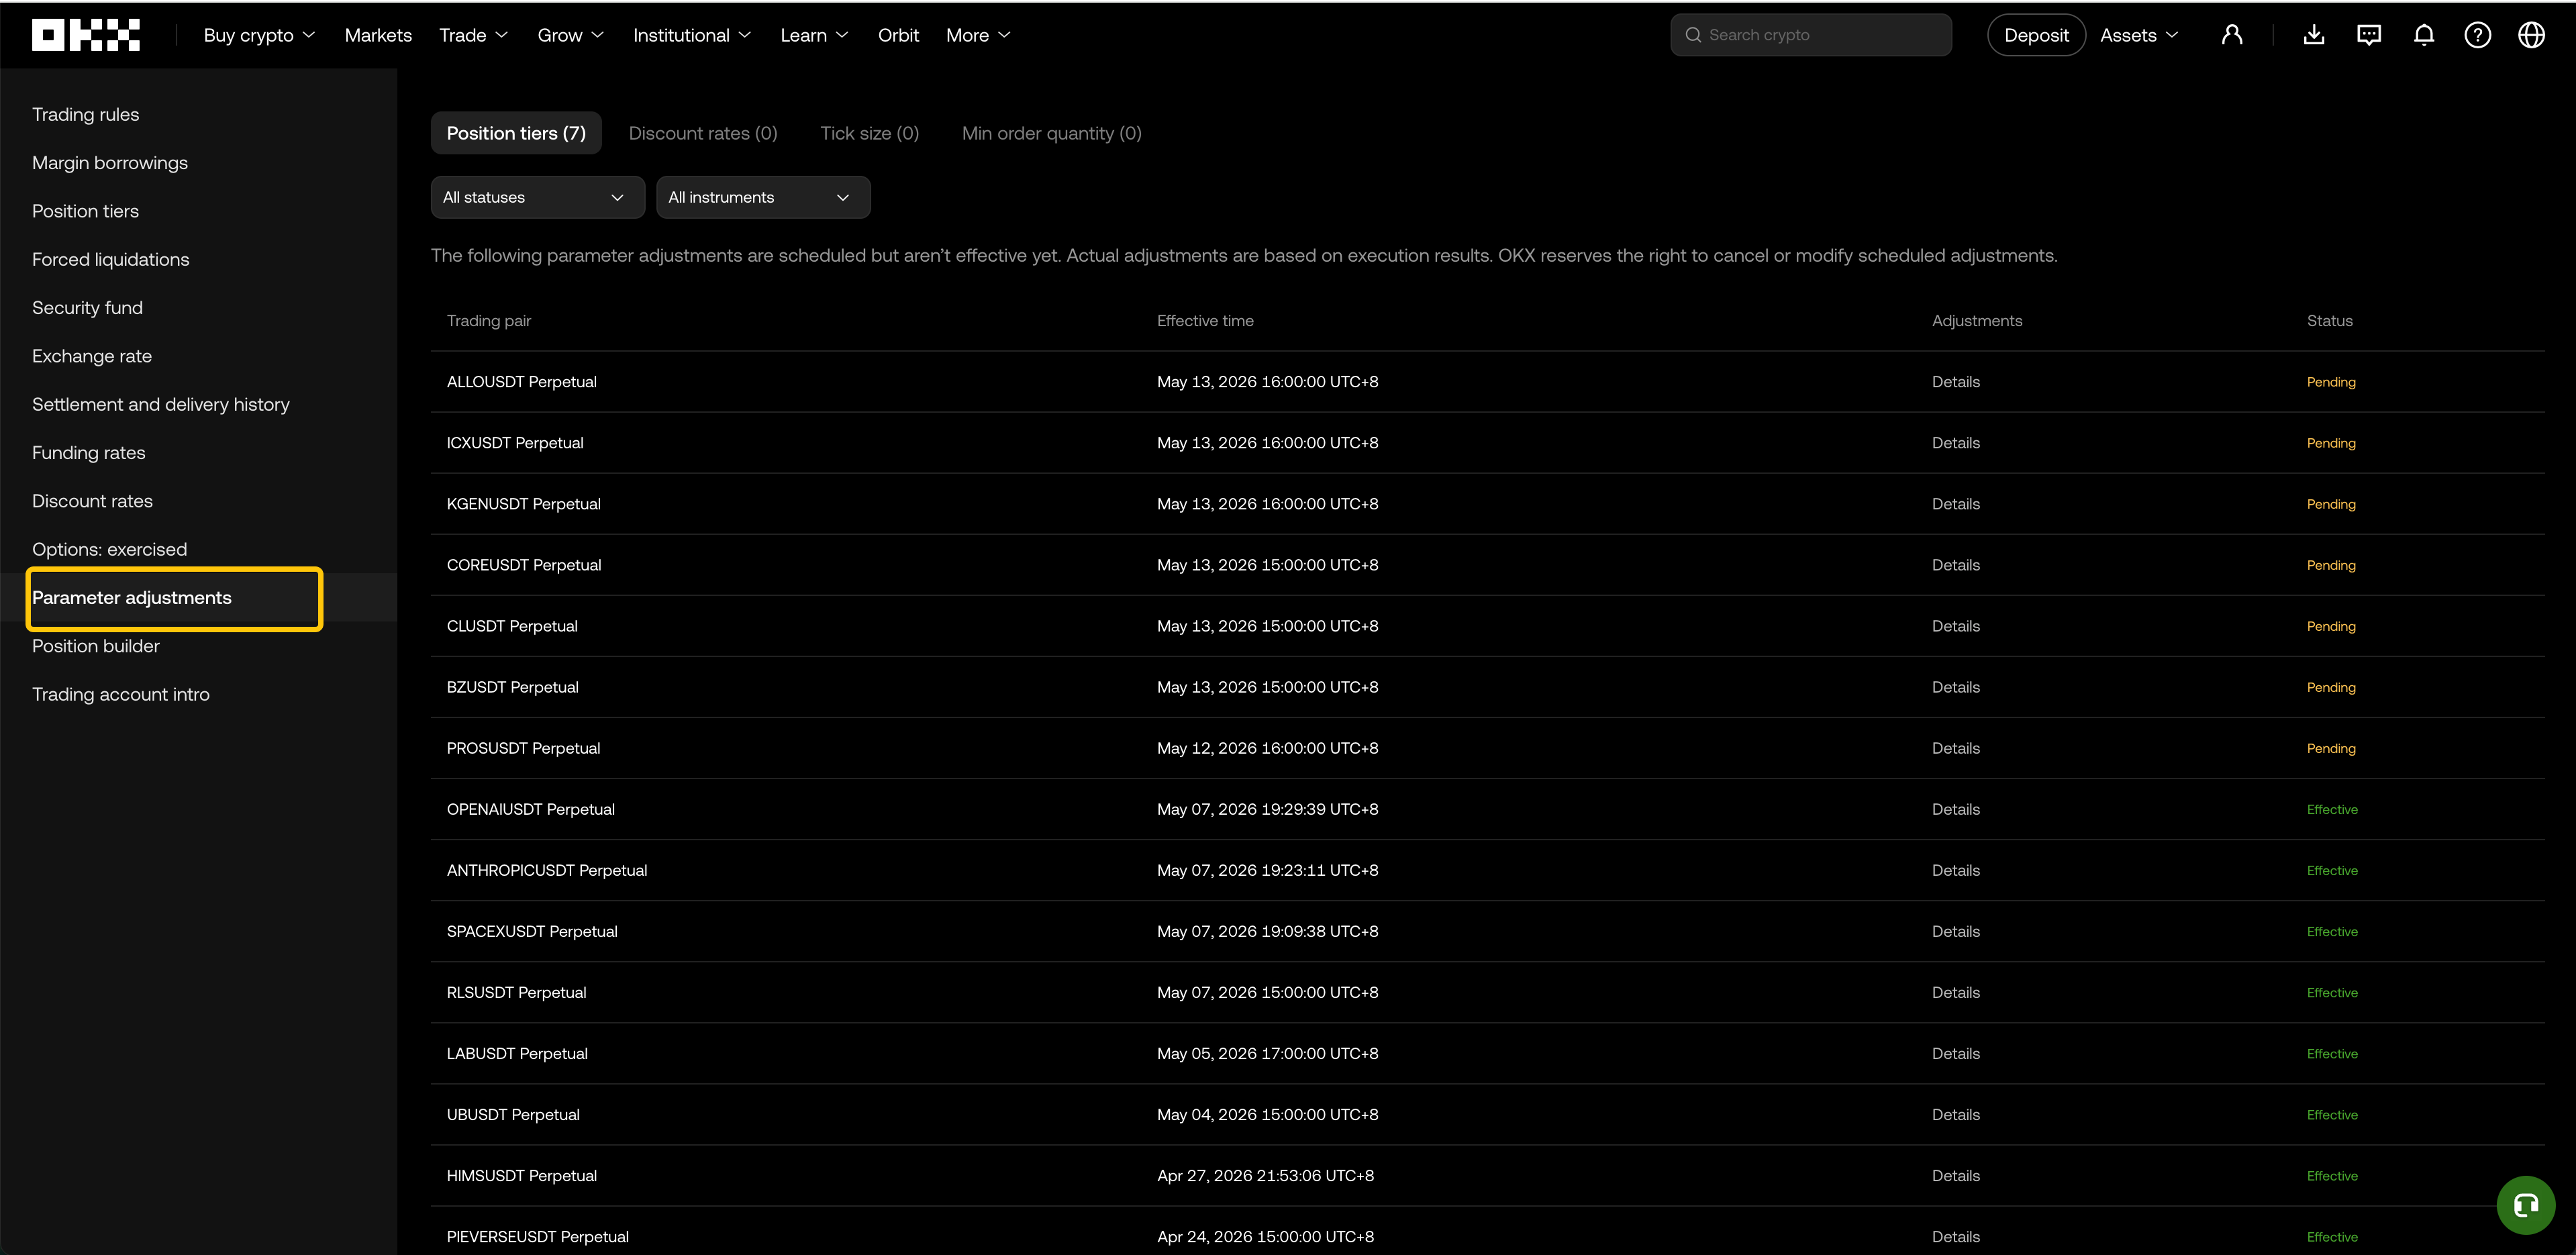The height and width of the screenshot is (1255, 2576).
Task: Expand the More menu
Action: [979, 35]
